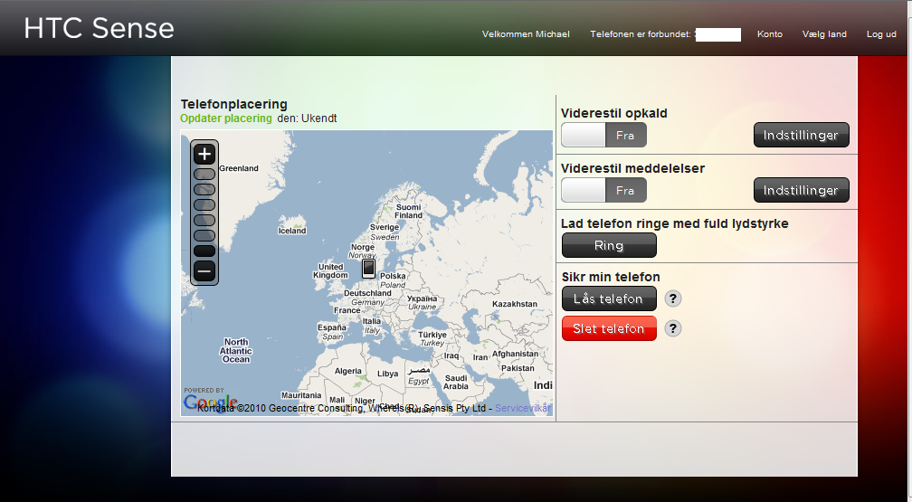This screenshot has height=502, width=912.
Task: Click the red Slet telefon button
Action: (x=609, y=328)
